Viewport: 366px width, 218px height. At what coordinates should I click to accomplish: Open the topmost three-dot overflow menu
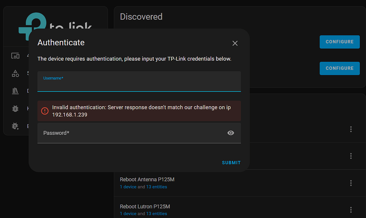350,129
